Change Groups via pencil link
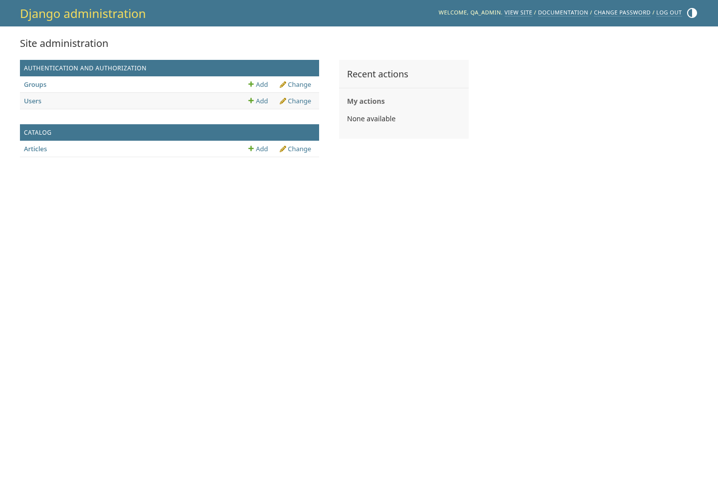Screen dimensions: 718x499 click(x=295, y=84)
